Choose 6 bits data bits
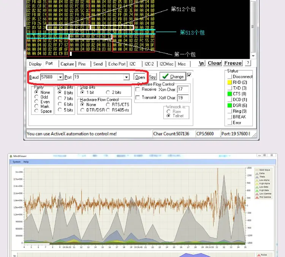The height and width of the screenshot is (257, 285). 65,104
